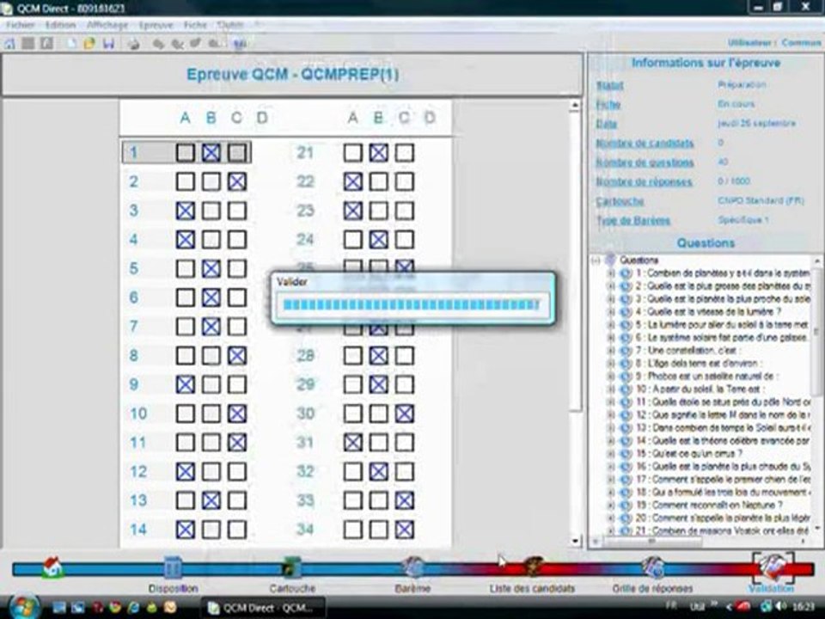Check answer C for question 5
The image size is (825, 619).
click(237, 268)
